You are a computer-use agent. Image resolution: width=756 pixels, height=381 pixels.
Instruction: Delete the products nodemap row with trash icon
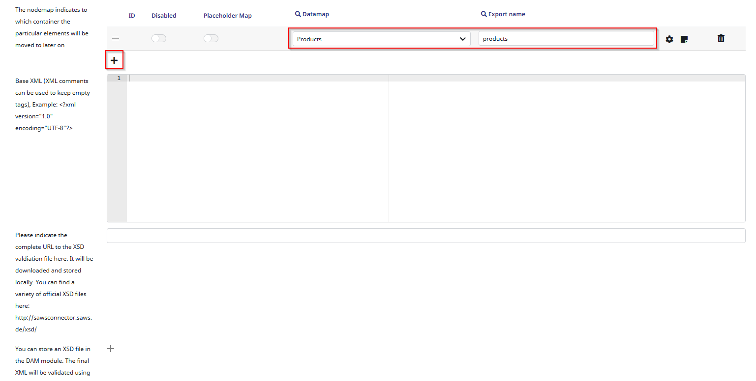point(721,38)
